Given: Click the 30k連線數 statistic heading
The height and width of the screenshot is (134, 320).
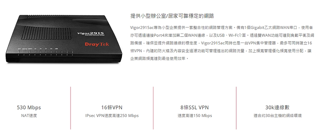Looking at the screenshot, I should point(277,108).
